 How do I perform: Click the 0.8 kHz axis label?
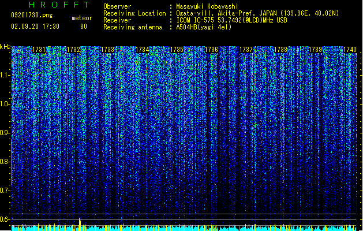point(5,162)
